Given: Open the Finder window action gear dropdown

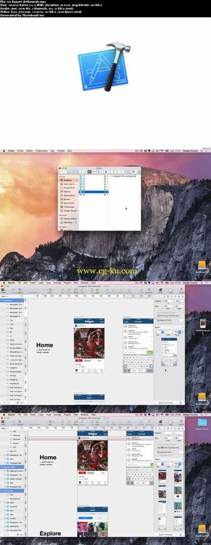Looking at the screenshot, I should [107, 172].
